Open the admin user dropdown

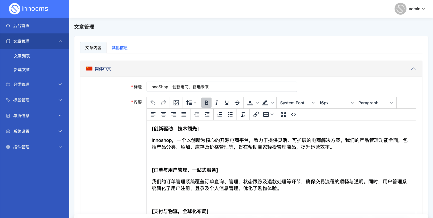pyautogui.click(x=417, y=9)
